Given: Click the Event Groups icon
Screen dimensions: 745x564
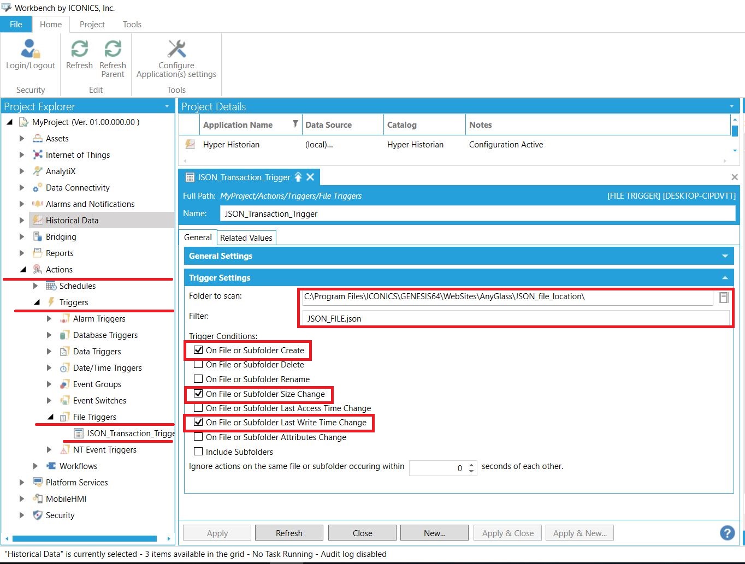Looking at the screenshot, I should coord(64,384).
